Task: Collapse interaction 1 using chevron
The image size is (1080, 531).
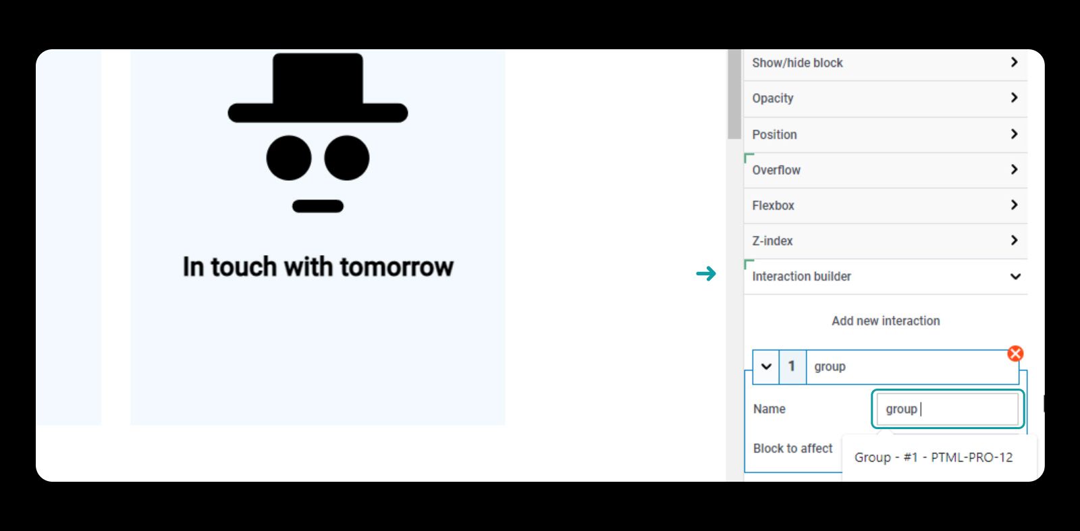Action: click(766, 367)
